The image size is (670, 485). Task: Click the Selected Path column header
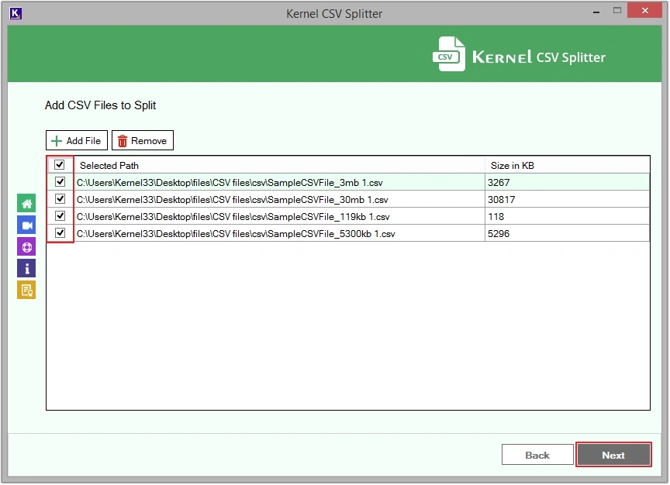109,164
